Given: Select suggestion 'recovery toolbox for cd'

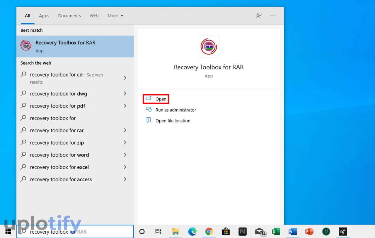Looking at the screenshot, I should [x=75, y=78].
